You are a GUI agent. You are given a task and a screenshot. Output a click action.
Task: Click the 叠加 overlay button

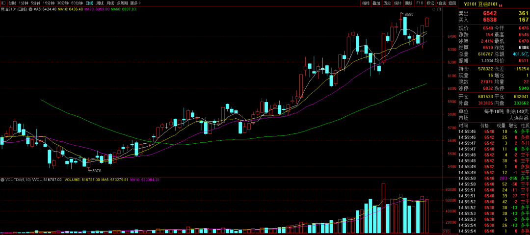pos(376,3)
